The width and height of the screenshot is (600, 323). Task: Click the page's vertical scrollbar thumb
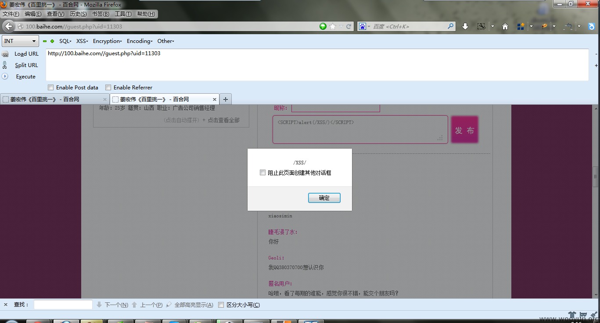595,177
